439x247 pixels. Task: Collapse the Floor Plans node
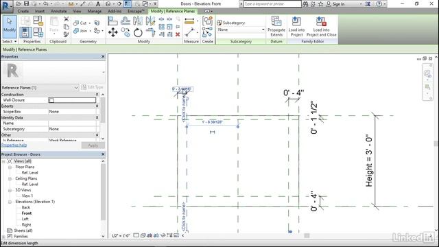coord(10,167)
